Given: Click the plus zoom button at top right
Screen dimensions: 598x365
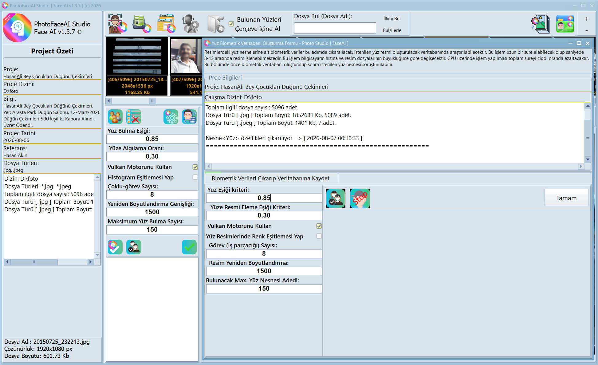Looking at the screenshot, I should [587, 19].
